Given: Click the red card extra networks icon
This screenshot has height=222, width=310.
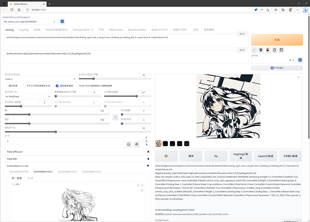Looking at the screenshot, I should pyautogui.click(x=268, y=50).
